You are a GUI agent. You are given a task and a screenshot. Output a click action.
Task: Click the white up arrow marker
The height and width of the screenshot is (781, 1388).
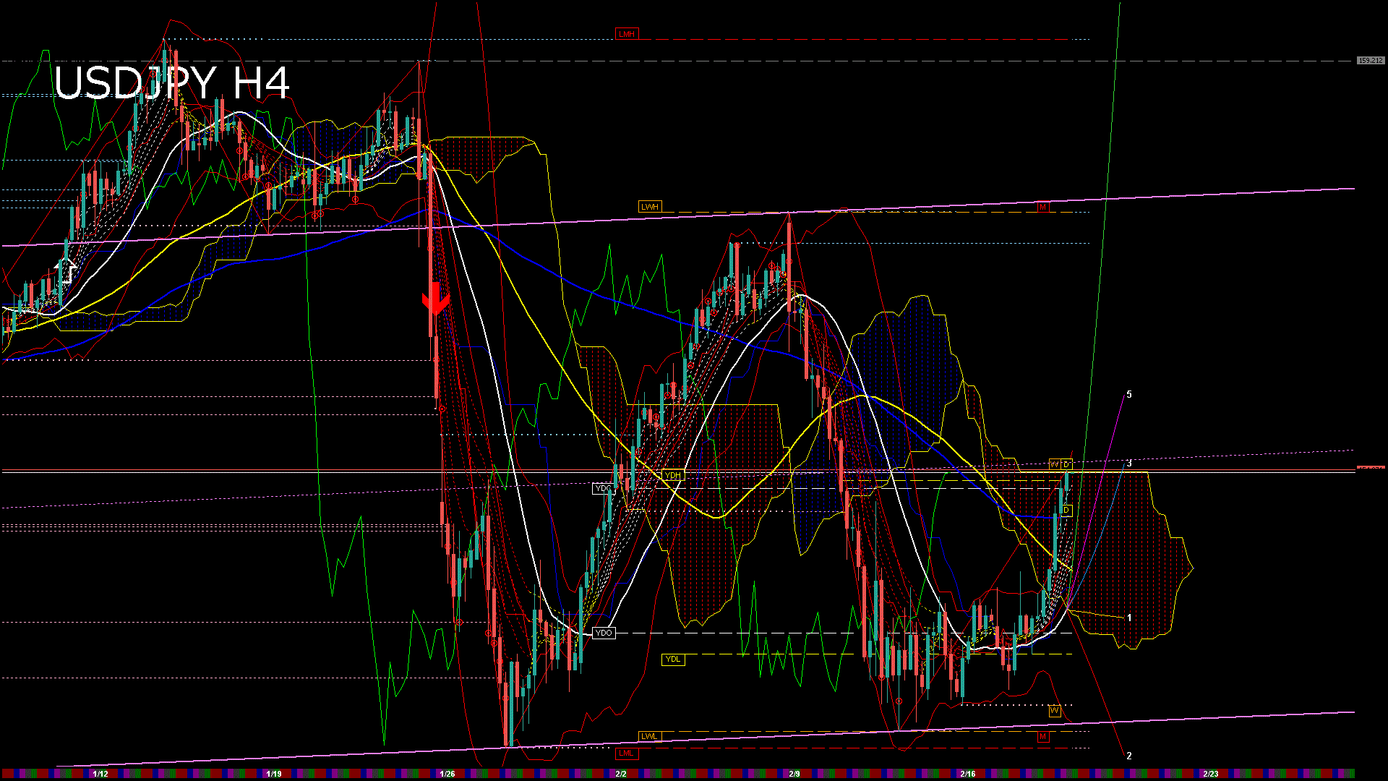[67, 270]
